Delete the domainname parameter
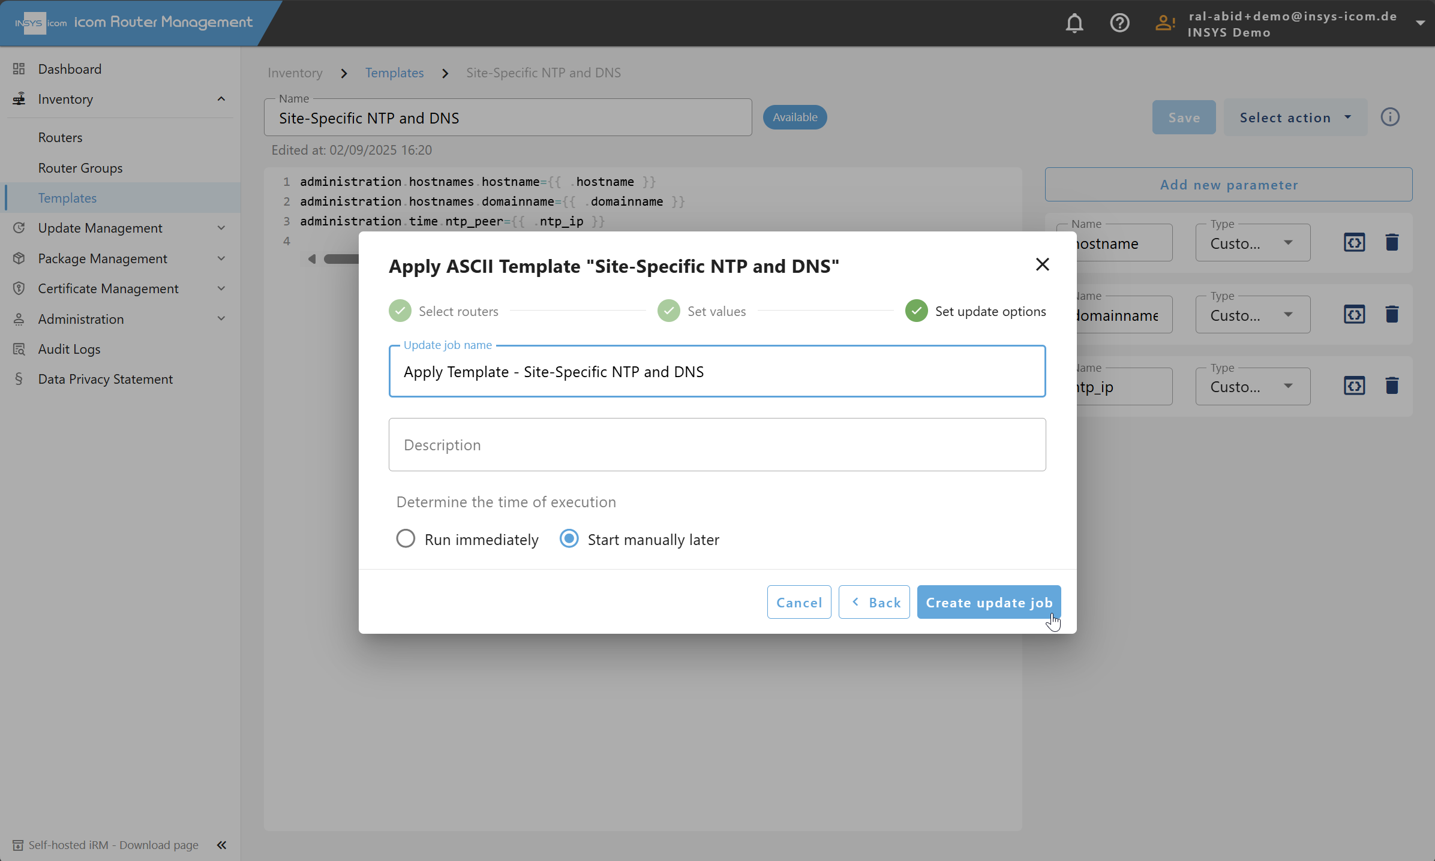Screen dimensions: 1435x861 click(x=1392, y=314)
